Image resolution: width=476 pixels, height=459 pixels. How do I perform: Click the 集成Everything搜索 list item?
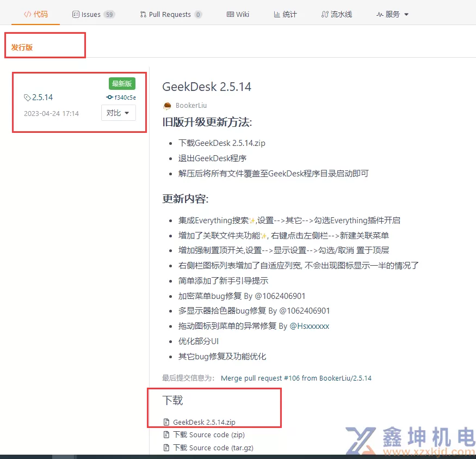(x=289, y=220)
